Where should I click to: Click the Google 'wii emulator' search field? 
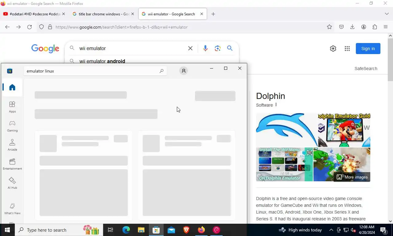coord(132,48)
